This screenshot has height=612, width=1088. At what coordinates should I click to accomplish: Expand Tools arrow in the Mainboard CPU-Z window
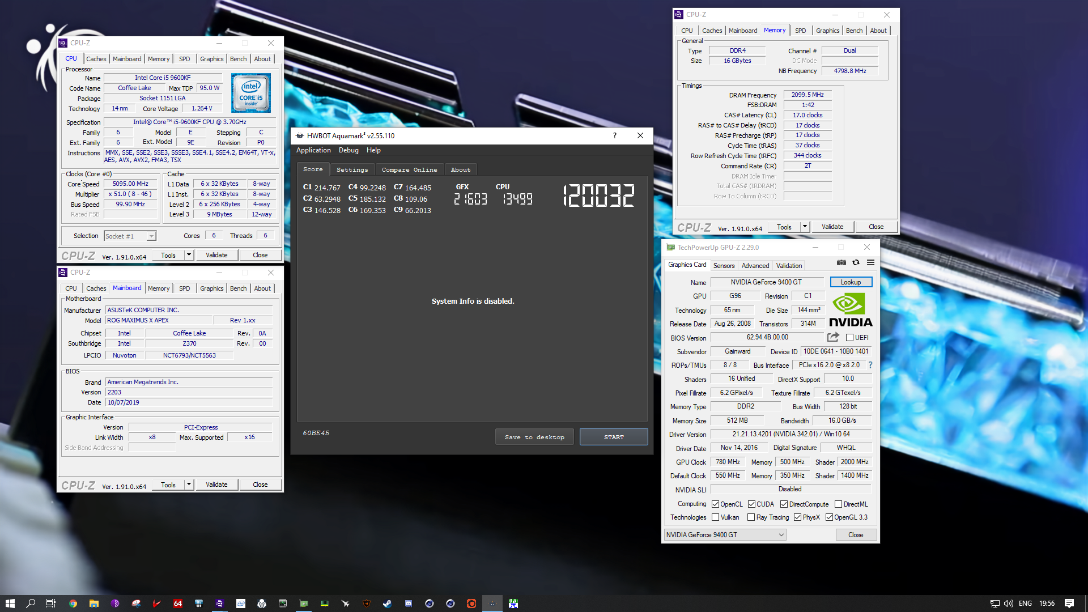(x=189, y=484)
